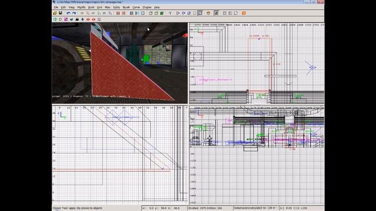Click the solid green box icon
Image resolution: width=376 pixels, height=211 pixels.
[162, 13]
